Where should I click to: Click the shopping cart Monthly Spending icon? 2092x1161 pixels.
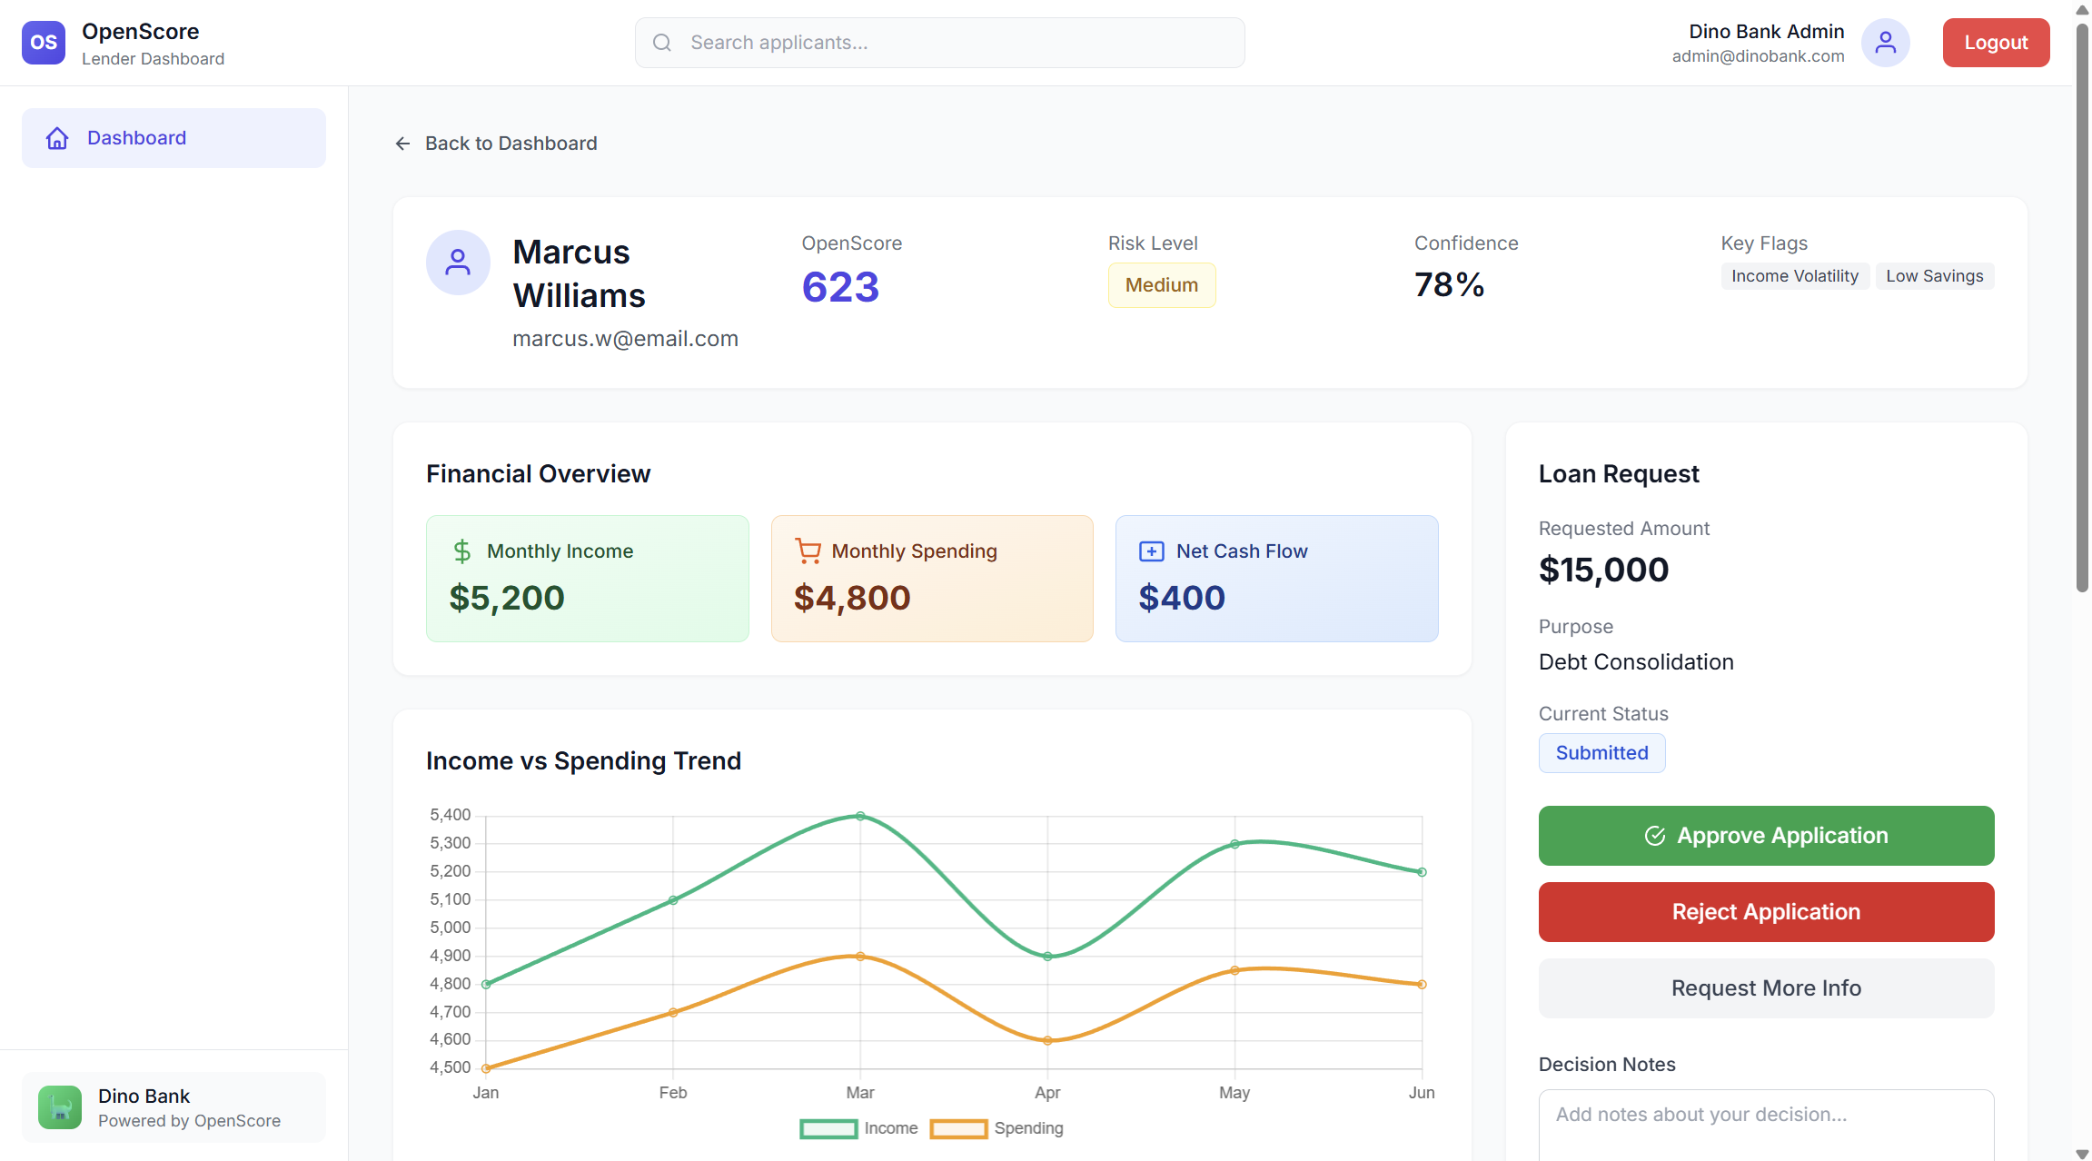(x=808, y=551)
